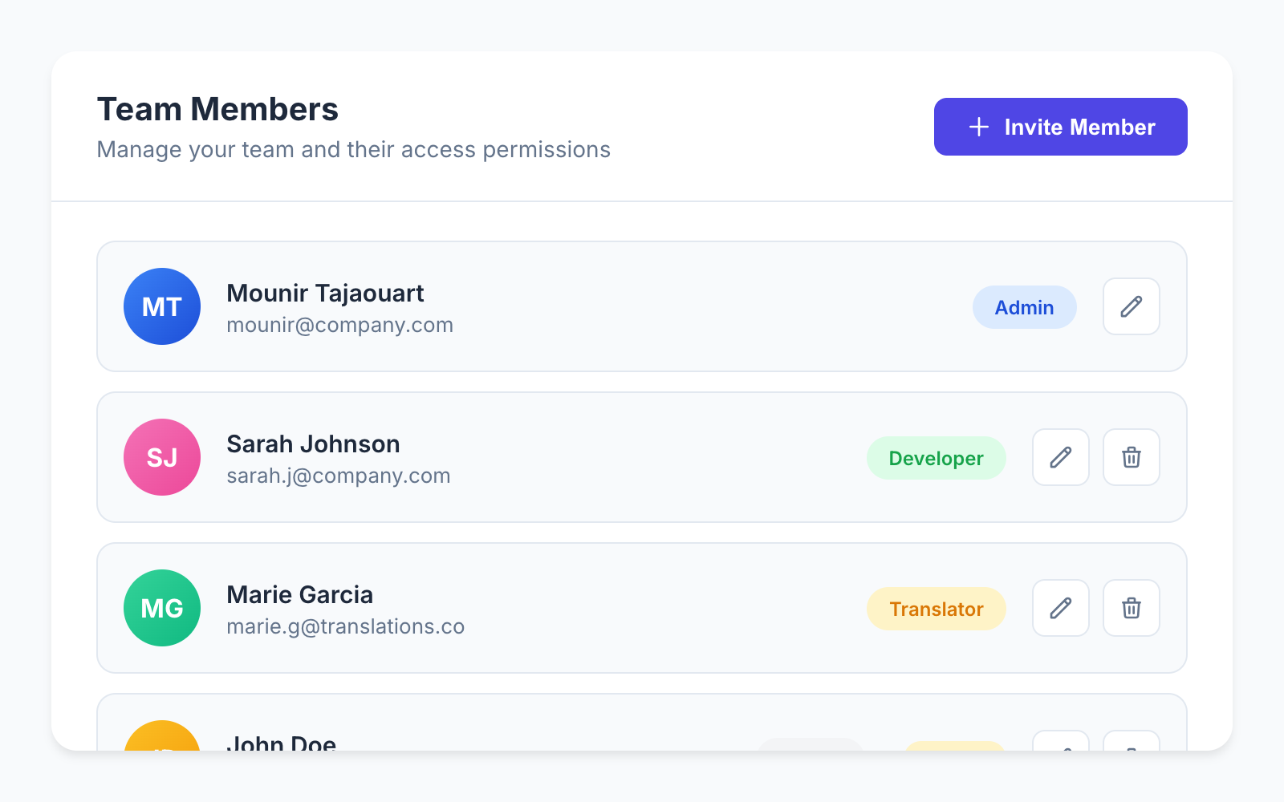This screenshot has height=802, width=1284.
Task: Click the green MG avatar
Action: (162, 608)
